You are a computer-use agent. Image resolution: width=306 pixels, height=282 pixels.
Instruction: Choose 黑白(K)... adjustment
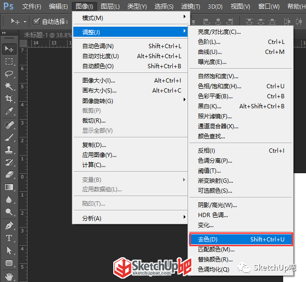(240, 106)
